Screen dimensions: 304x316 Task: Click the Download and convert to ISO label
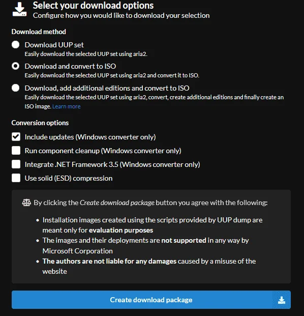pos(70,66)
